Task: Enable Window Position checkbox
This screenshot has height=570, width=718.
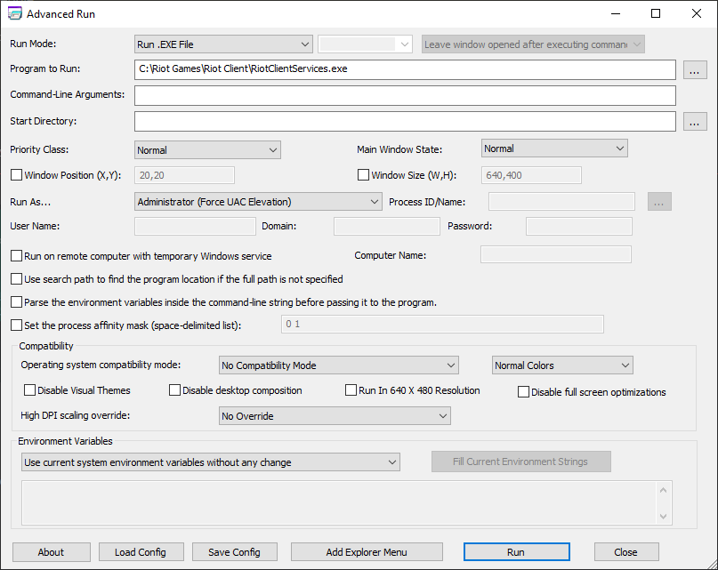Action: [x=16, y=175]
